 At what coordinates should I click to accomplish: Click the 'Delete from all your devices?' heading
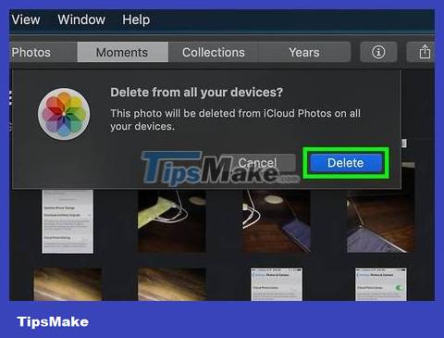196,93
